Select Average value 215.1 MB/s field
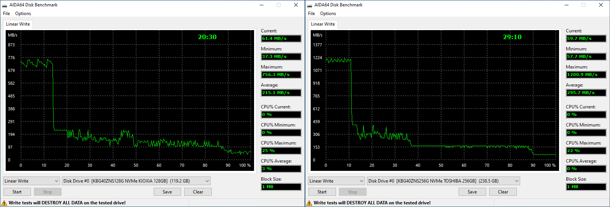Viewport: 610px width, 207px height. point(281,93)
